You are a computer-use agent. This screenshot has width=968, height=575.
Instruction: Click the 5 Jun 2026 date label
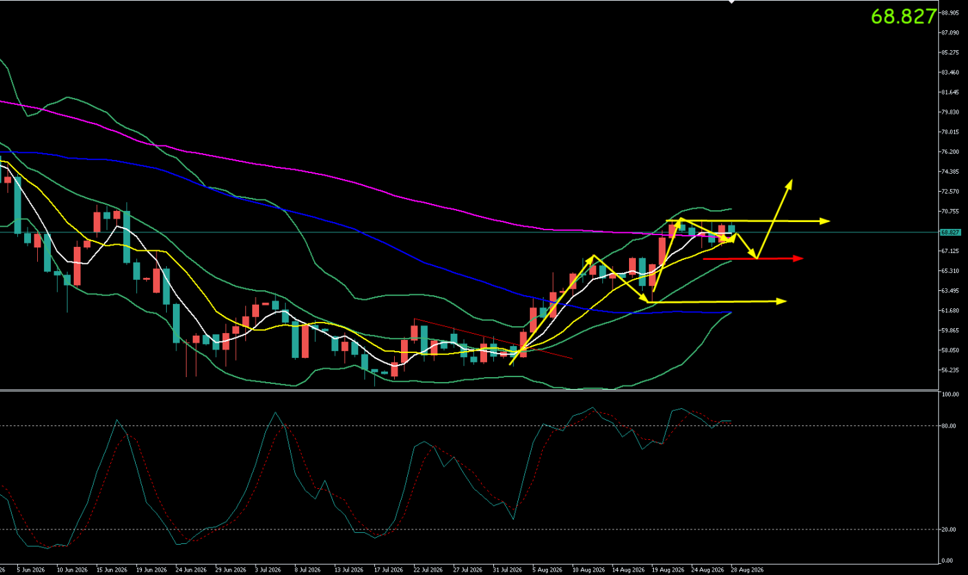click(31, 570)
